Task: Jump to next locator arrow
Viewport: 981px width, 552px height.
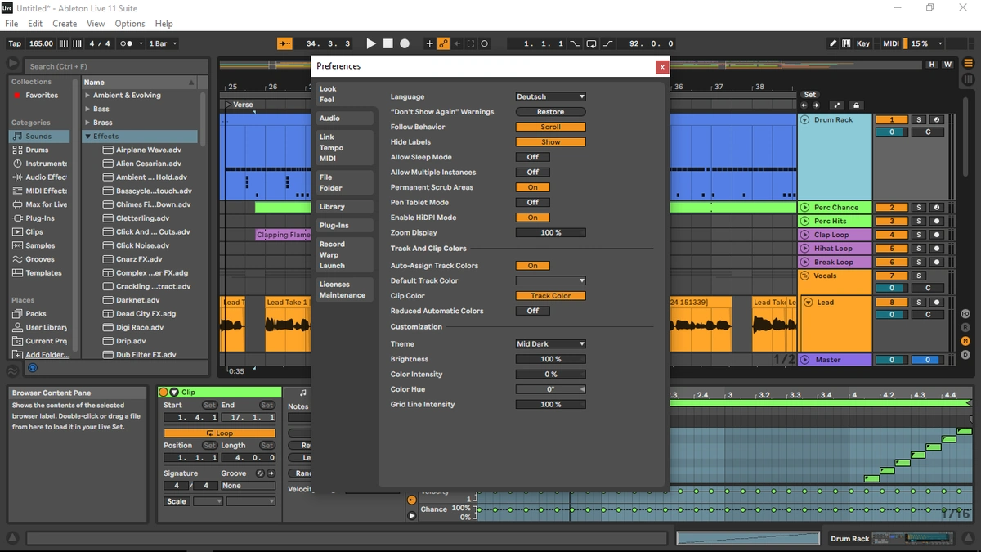Action: pos(816,105)
